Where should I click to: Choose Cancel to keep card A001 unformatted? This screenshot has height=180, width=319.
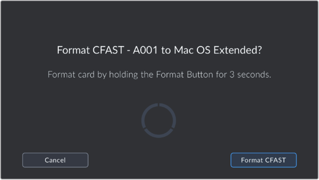coord(55,160)
